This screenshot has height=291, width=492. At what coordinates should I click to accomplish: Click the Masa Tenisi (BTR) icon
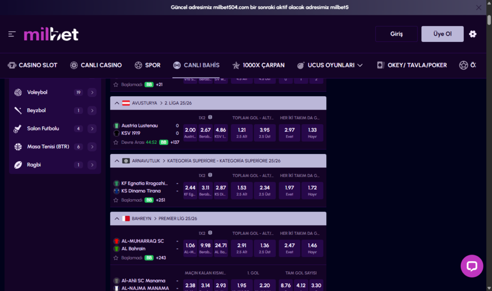click(x=18, y=147)
